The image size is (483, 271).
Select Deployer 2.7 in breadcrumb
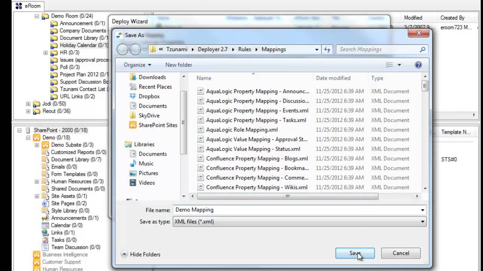point(213,49)
